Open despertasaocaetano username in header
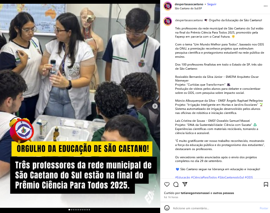Image resolution: width=270 pixels, height=213 pixels. pyautogui.click(x=189, y=4)
